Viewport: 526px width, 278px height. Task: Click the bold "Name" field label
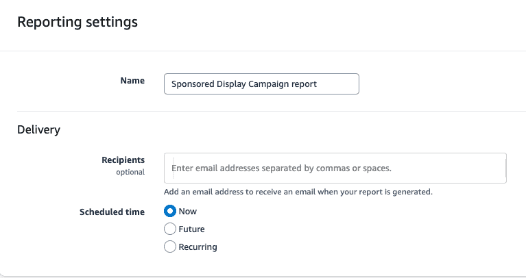pyautogui.click(x=132, y=80)
